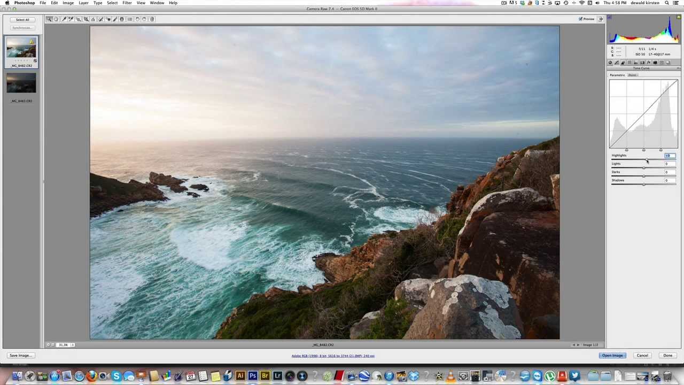Click the Shadows slider handle
Viewport: 684px width, 385px height.
coord(643,184)
